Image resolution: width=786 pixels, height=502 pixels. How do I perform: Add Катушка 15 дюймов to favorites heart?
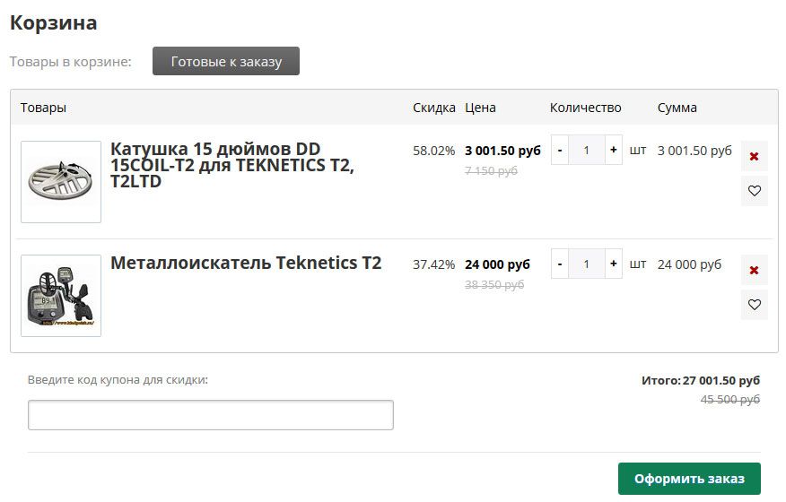754,191
